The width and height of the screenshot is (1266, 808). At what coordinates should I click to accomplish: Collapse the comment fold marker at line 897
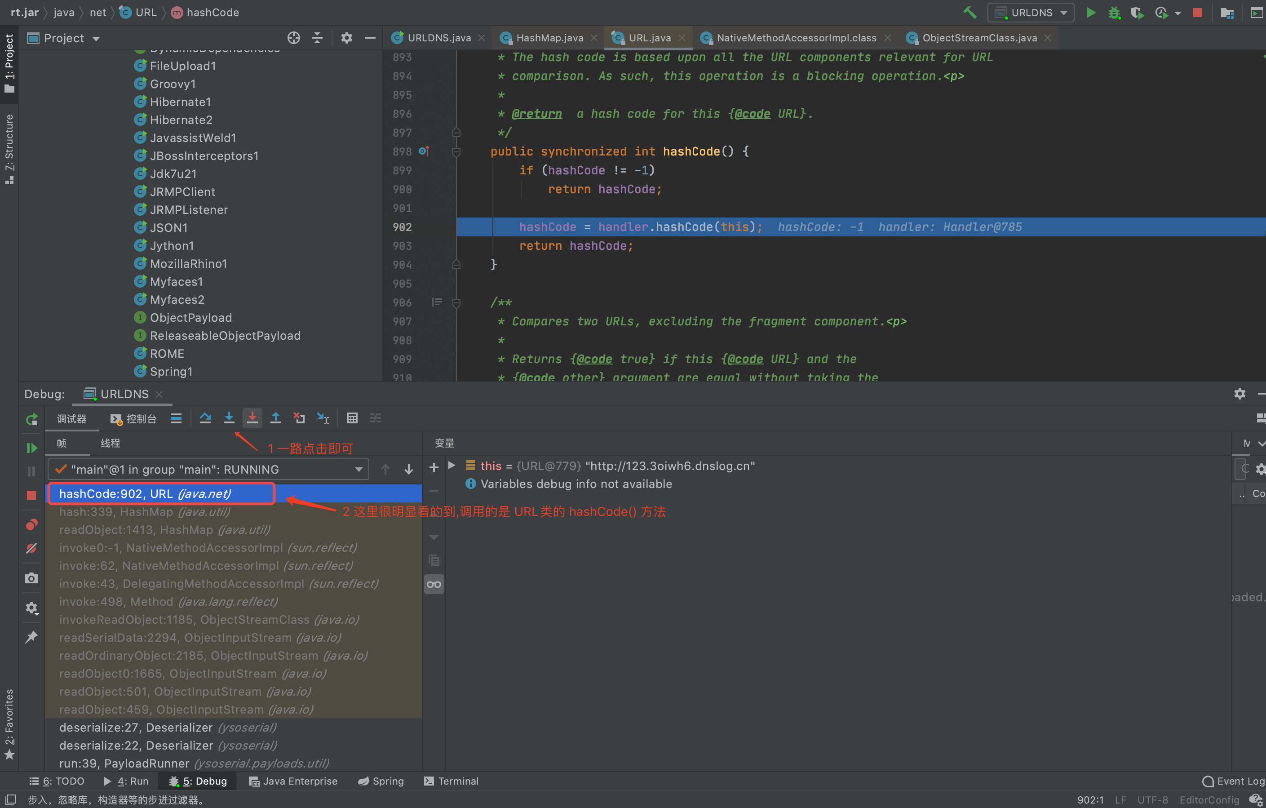tap(456, 133)
